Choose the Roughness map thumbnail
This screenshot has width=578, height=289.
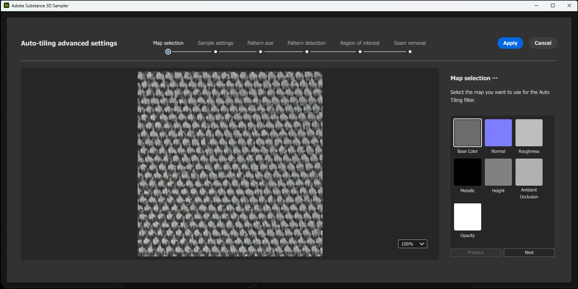coord(529,133)
